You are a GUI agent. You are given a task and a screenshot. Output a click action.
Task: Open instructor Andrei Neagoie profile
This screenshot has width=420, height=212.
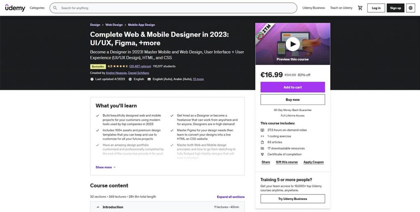tap(116, 73)
